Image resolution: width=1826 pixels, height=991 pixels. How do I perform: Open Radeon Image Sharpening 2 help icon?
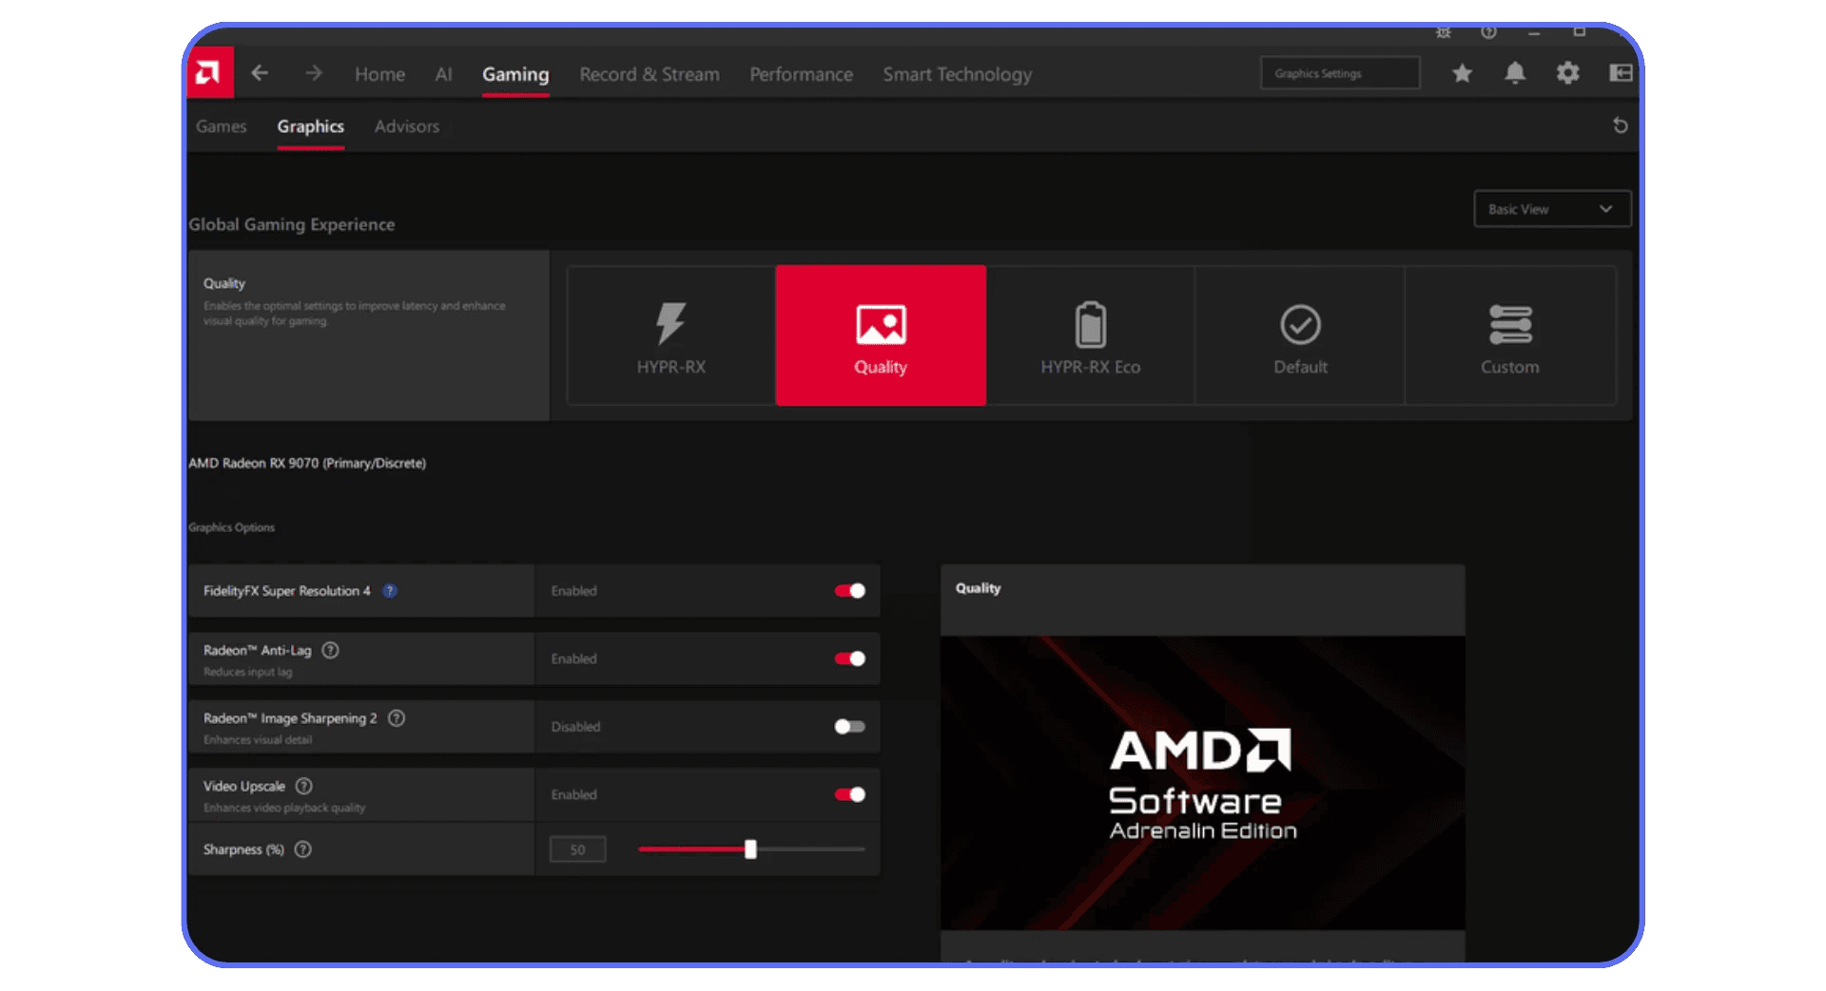[397, 718]
